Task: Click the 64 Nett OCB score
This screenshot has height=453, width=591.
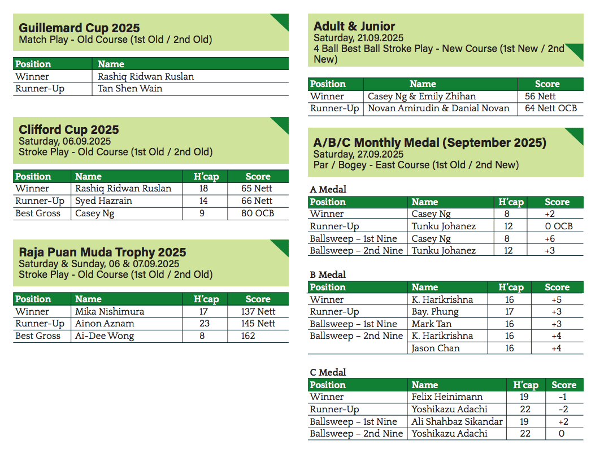Action: [x=551, y=108]
